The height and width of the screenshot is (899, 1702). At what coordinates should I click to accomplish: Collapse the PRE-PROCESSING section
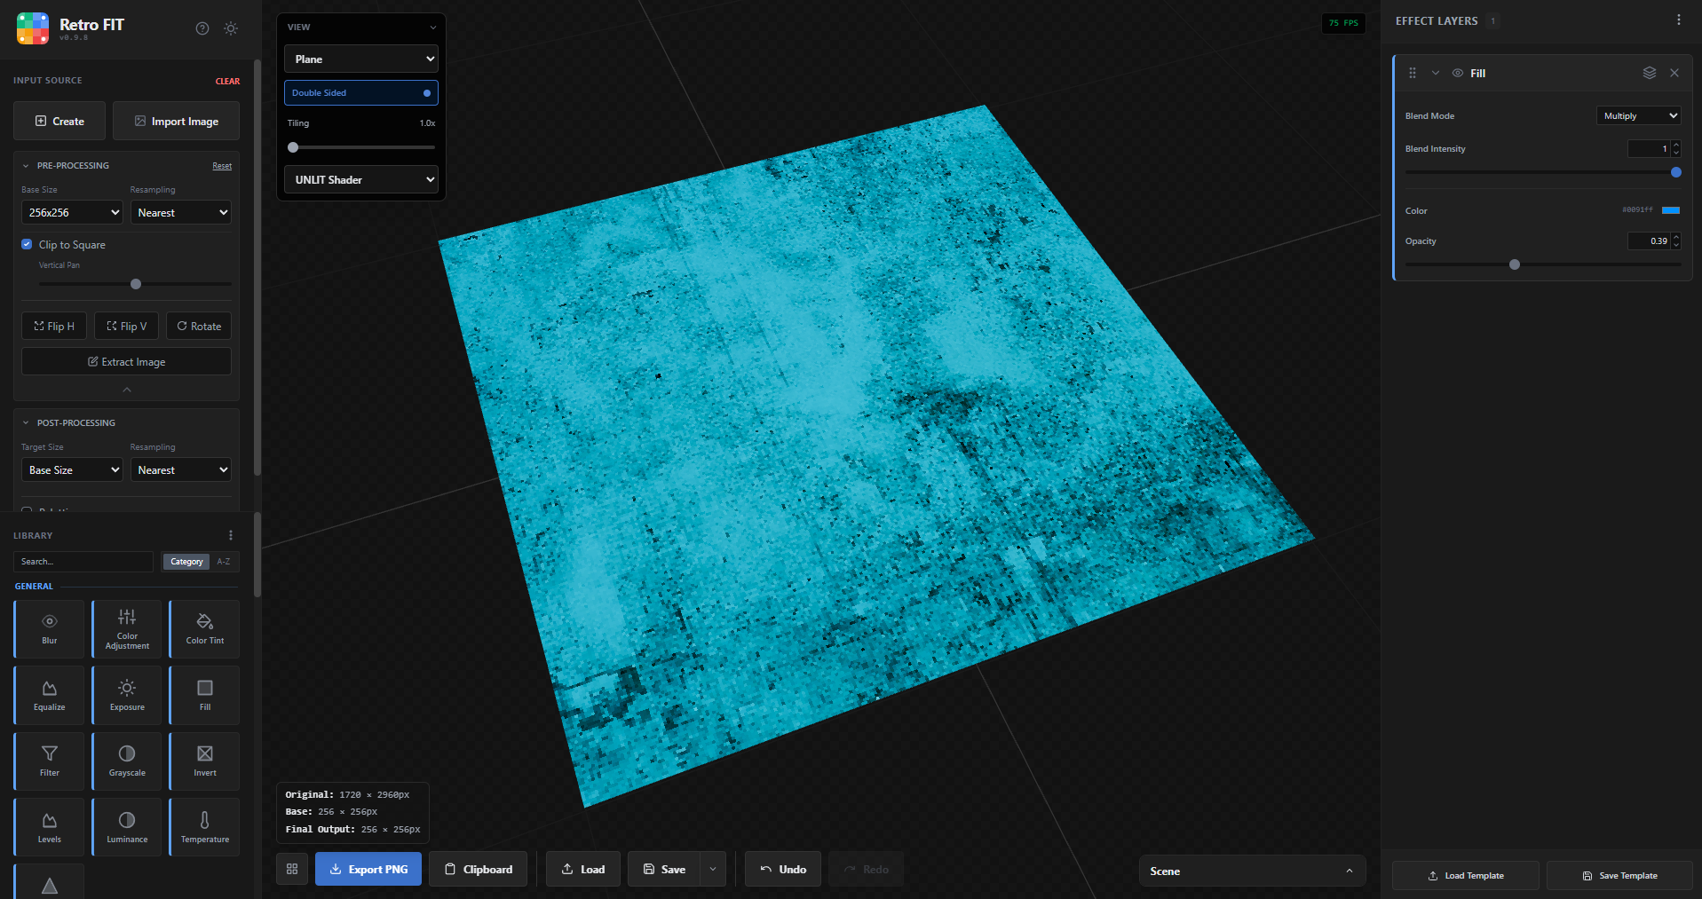coord(26,166)
